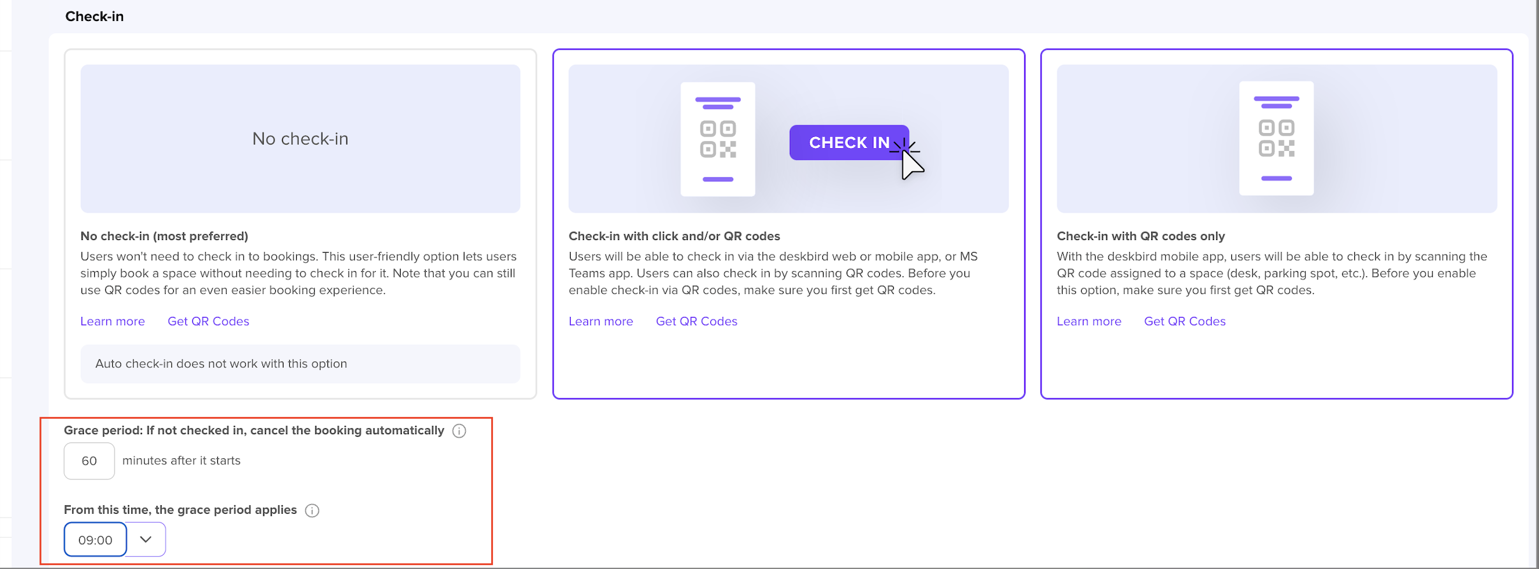Expand the grace period time dropdown chevron
This screenshot has height=569, width=1539.
click(146, 540)
